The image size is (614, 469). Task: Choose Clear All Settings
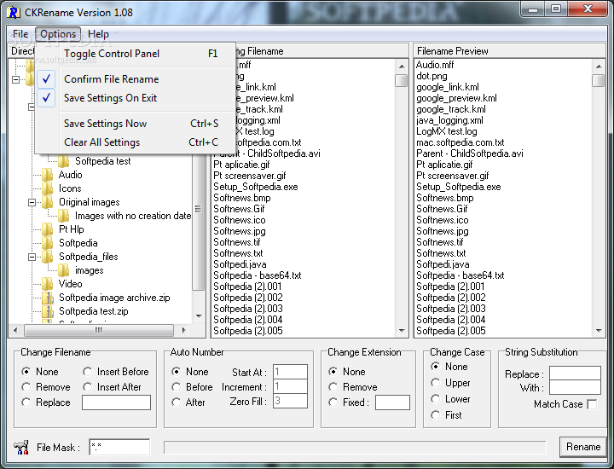136,142
